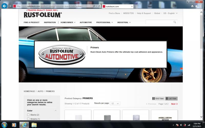Open the browser Tools gear icon
This screenshot has height=128, width=205.
pos(200,6)
